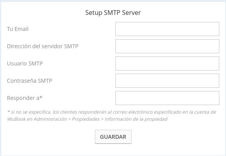Click the 'Tu Email' label text

click(18, 29)
